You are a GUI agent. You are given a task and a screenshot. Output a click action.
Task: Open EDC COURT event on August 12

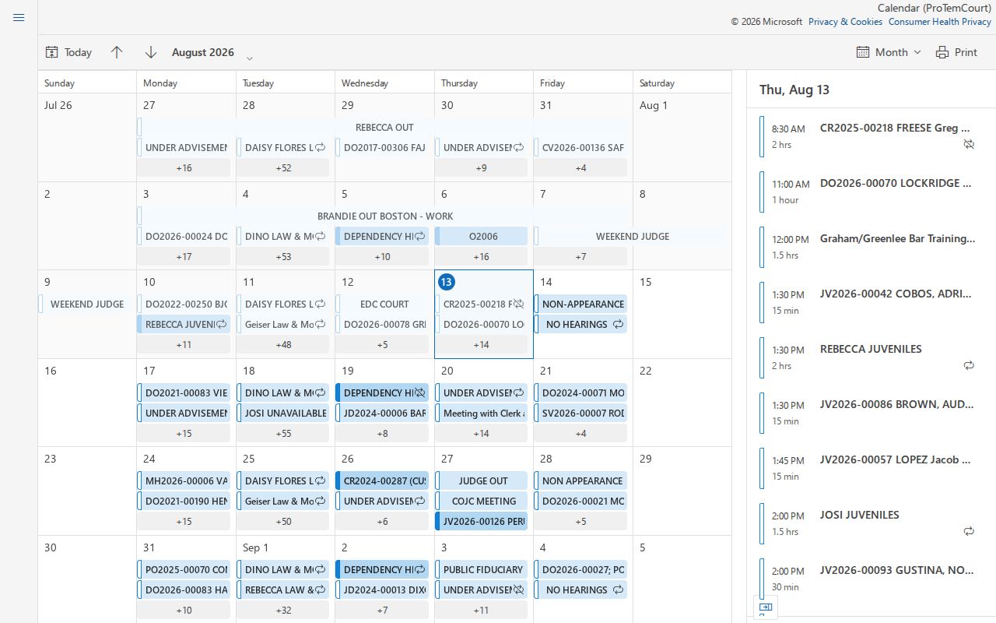pos(382,304)
